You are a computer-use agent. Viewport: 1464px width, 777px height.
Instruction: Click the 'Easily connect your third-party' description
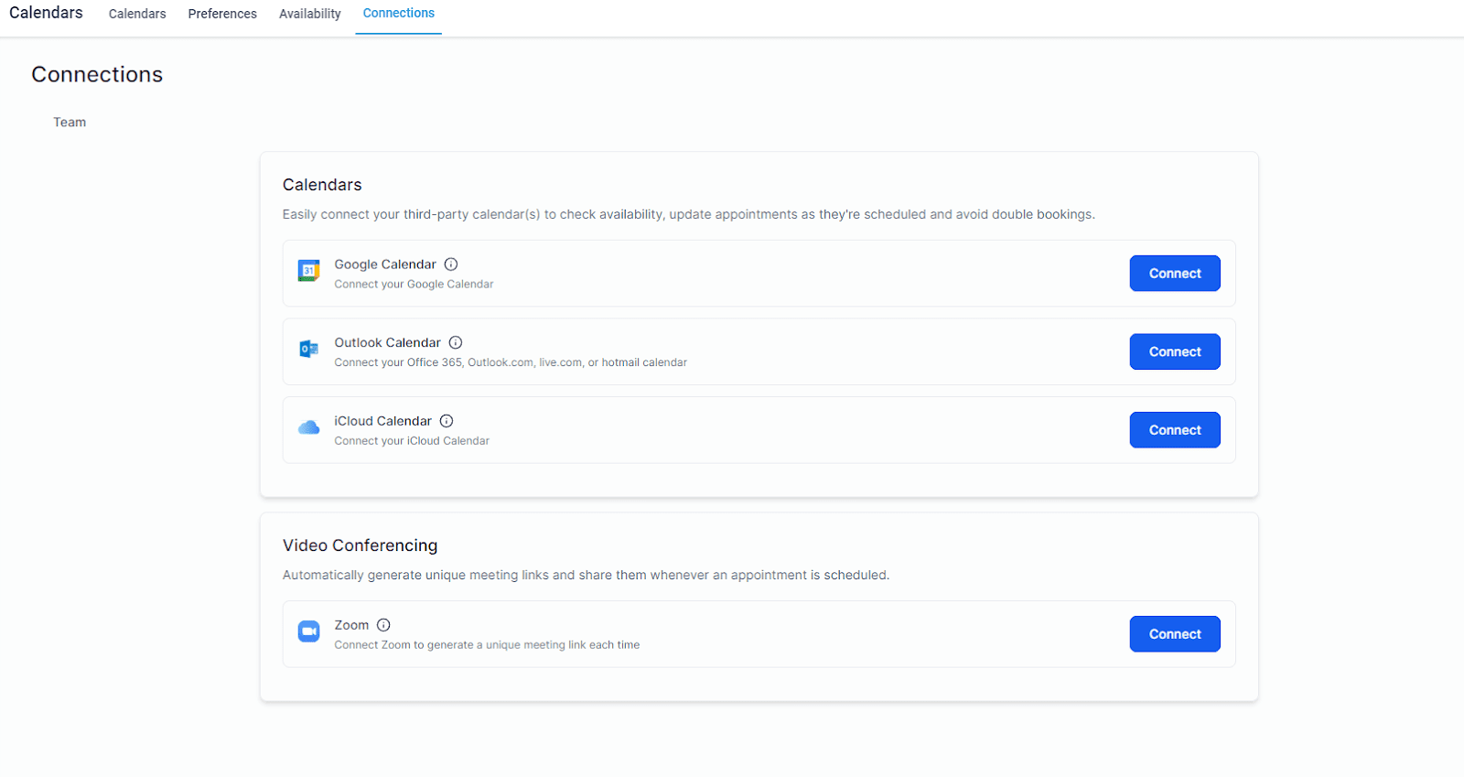(x=688, y=214)
